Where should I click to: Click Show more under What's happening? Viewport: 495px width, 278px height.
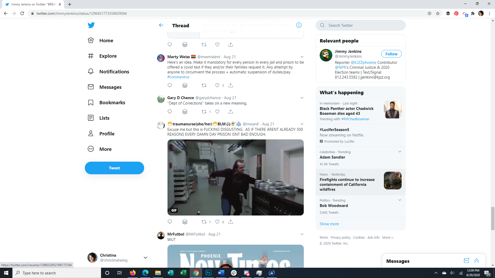[329, 224]
